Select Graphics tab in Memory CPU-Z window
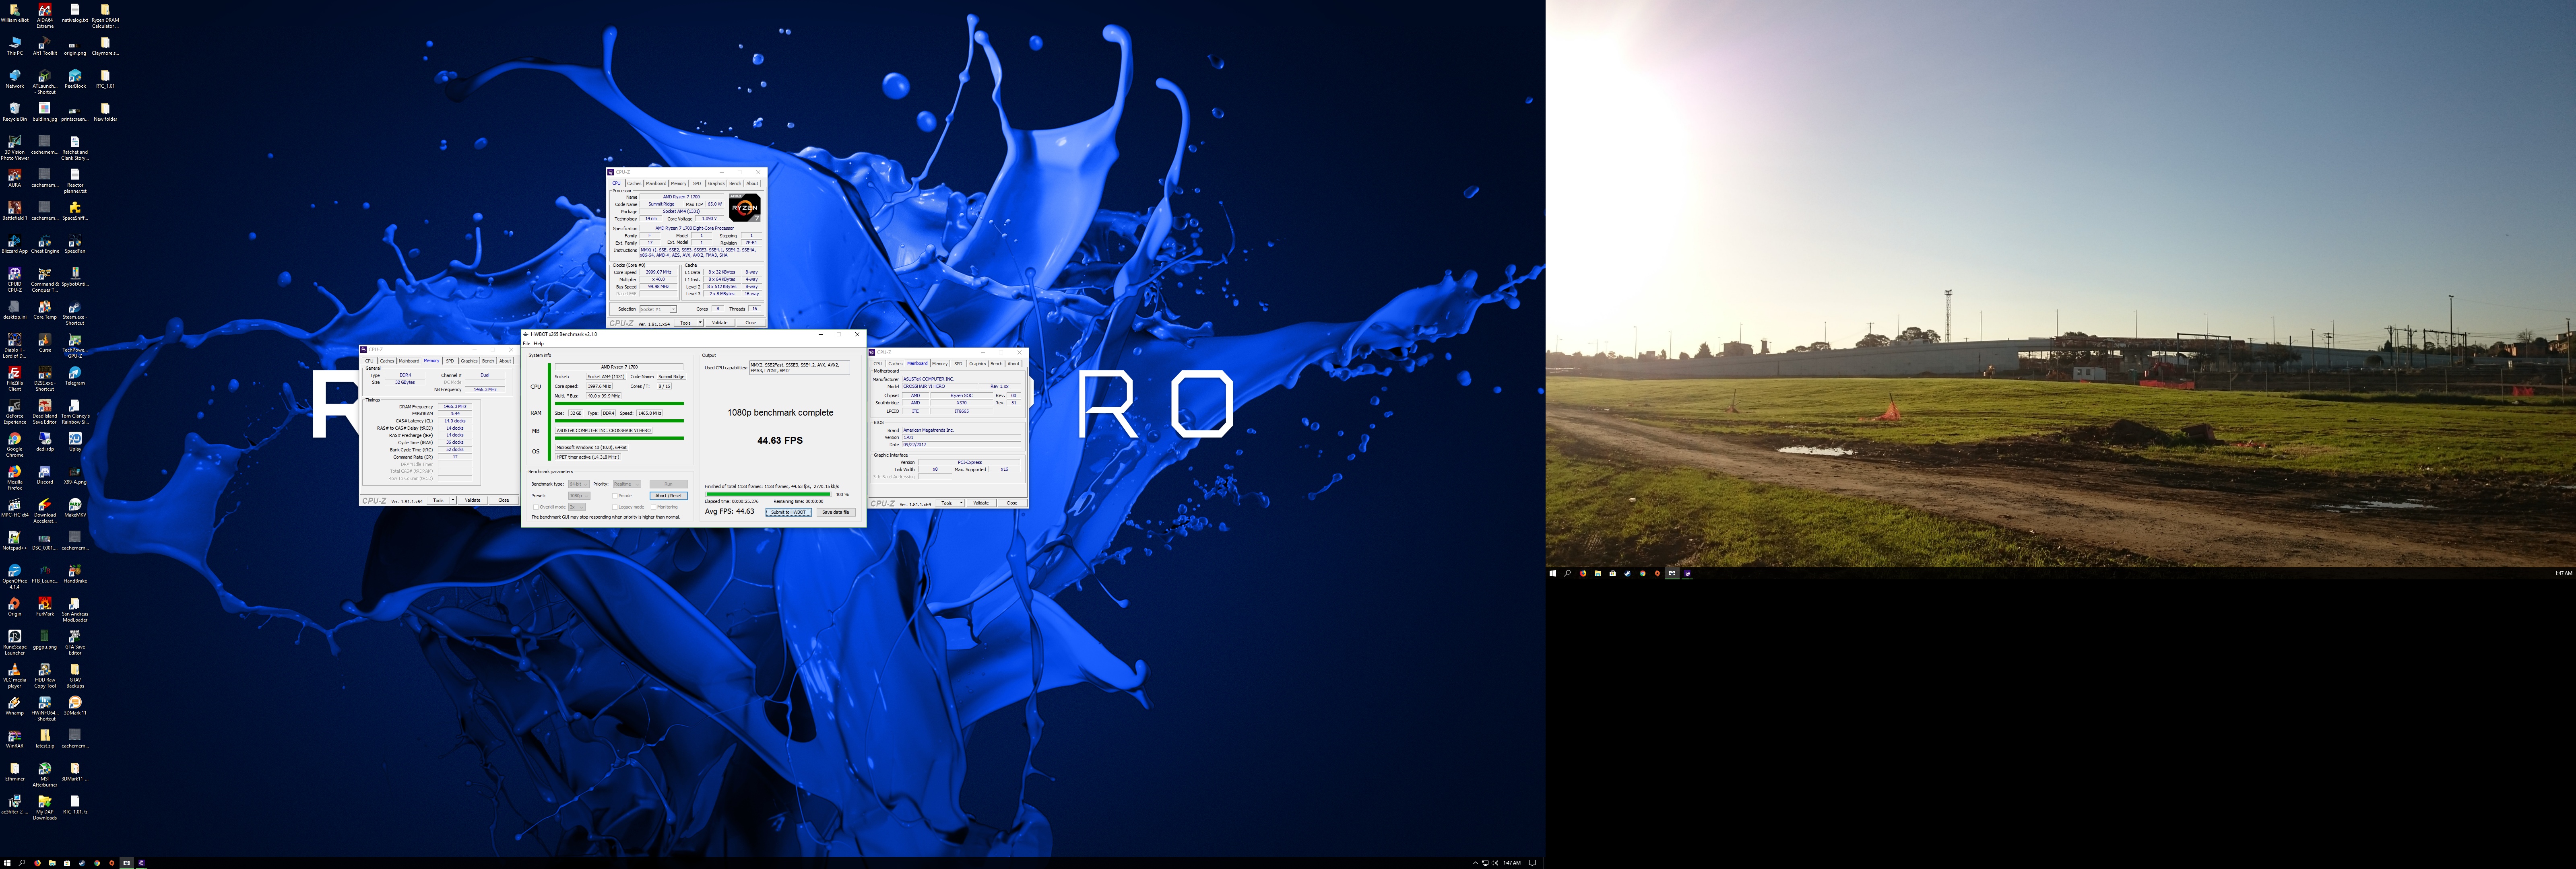Viewport: 2576px width, 869px height. tap(469, 361)
